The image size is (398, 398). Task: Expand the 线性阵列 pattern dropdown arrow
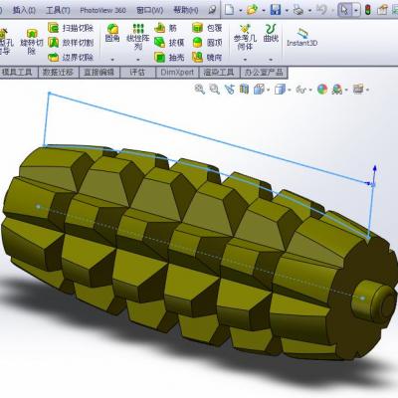(138, 60)
